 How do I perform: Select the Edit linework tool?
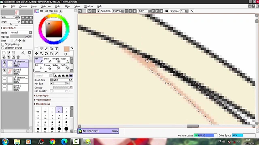tap(39, 66)
